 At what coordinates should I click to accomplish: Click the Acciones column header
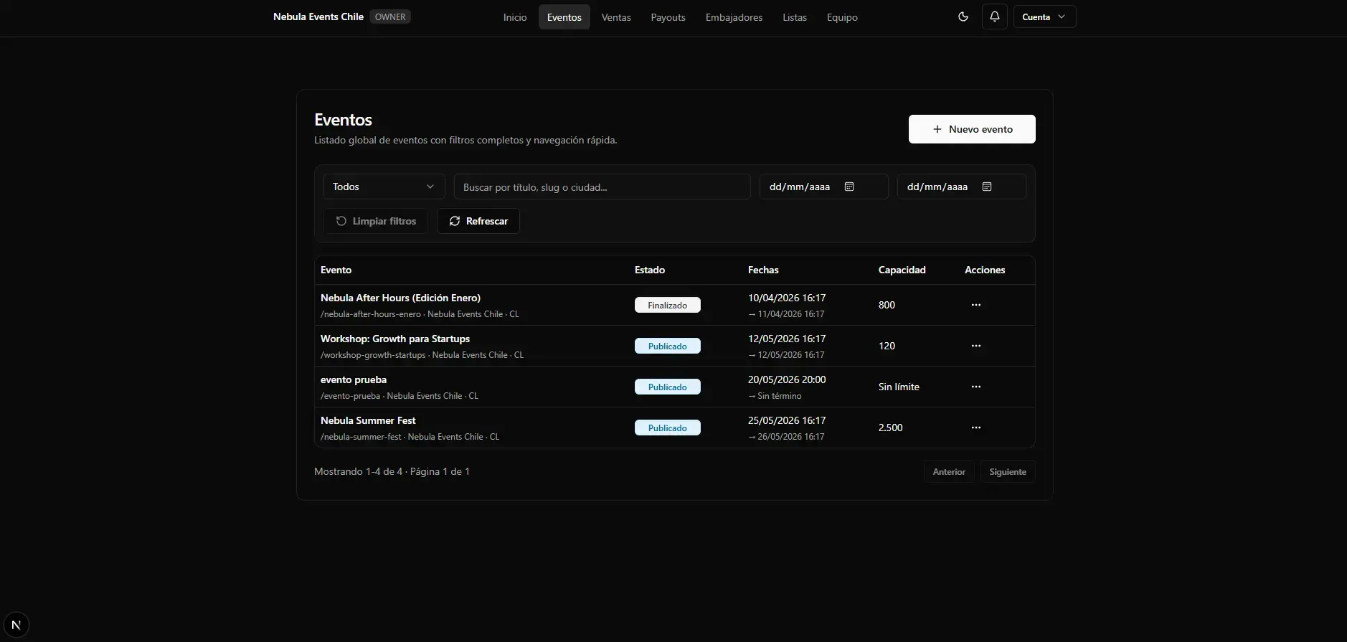pyautogui.click(x=985, y=270)
